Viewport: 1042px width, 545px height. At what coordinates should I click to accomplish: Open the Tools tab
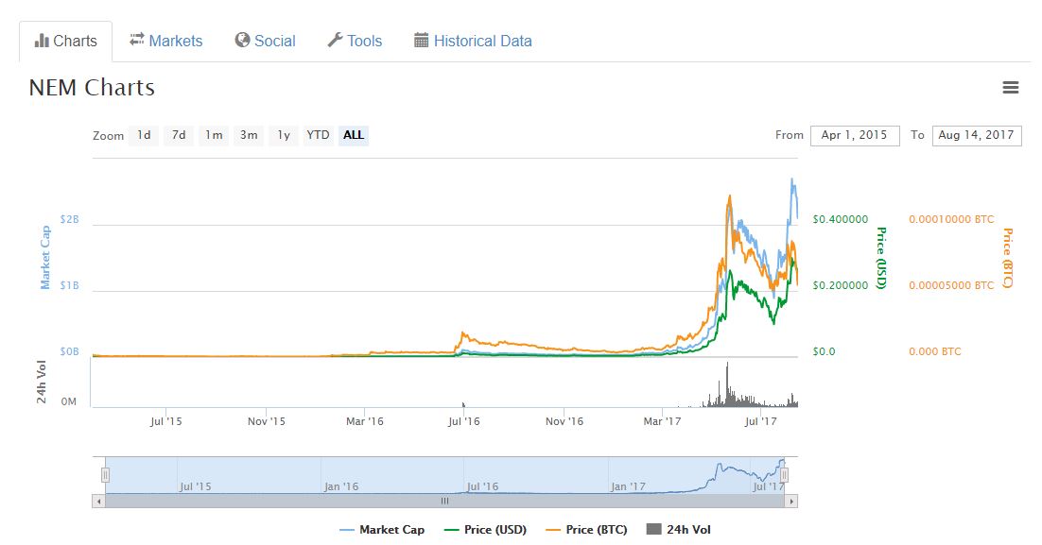point(355,42)
